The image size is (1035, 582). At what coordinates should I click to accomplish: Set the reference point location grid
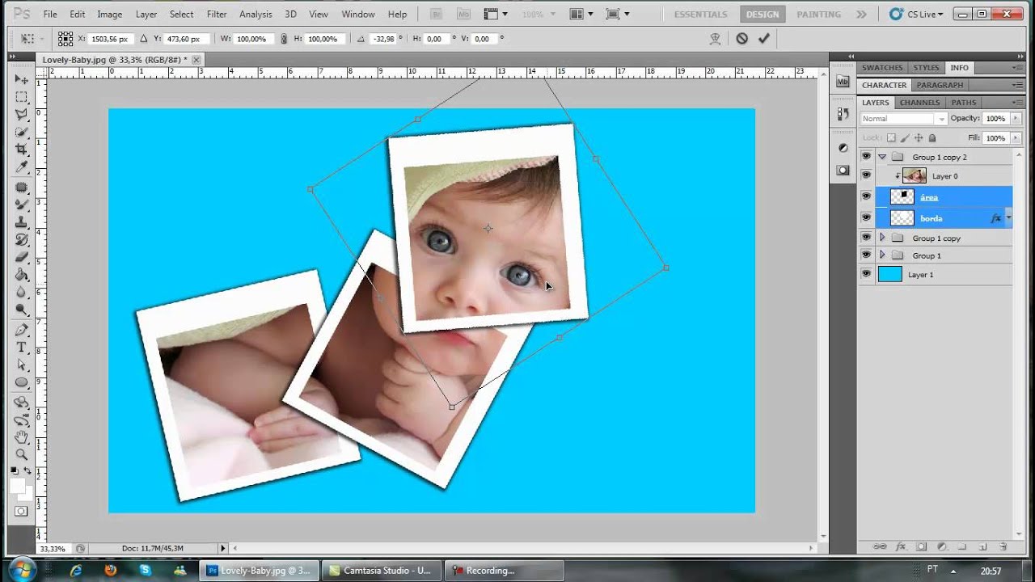[66, 39]
